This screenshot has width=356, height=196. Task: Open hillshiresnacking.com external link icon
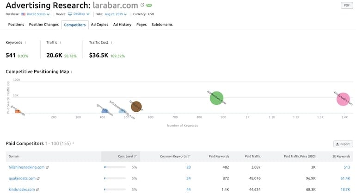pyautogui.click(x=47, y=167)
